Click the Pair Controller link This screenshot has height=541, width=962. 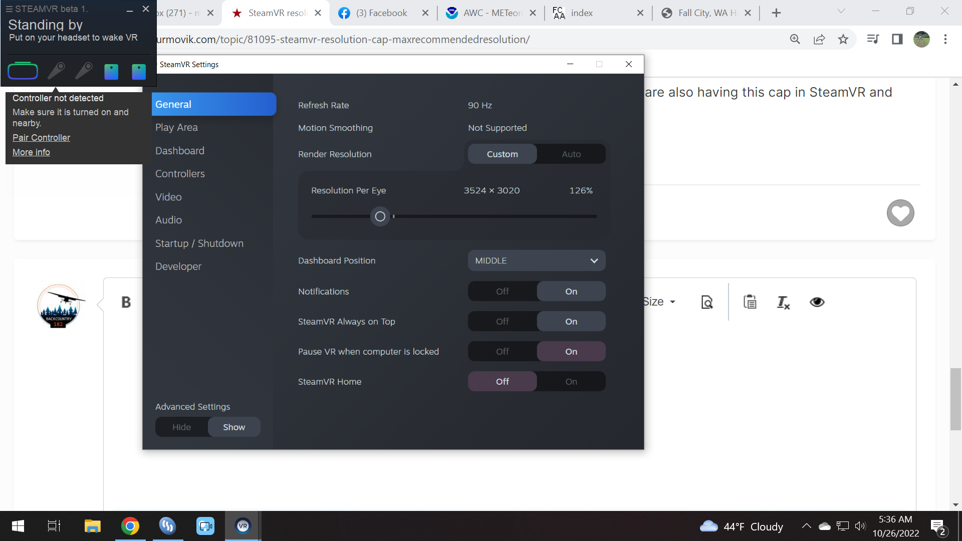click(41, 138)
